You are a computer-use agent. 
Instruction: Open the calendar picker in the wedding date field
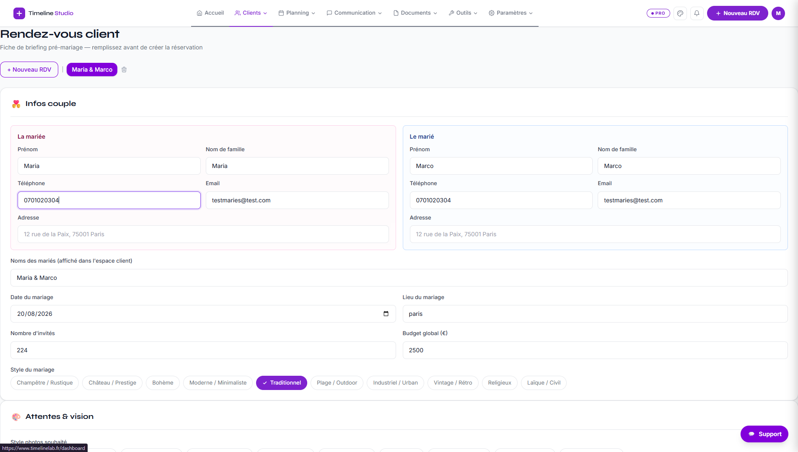tap(386, 314)
